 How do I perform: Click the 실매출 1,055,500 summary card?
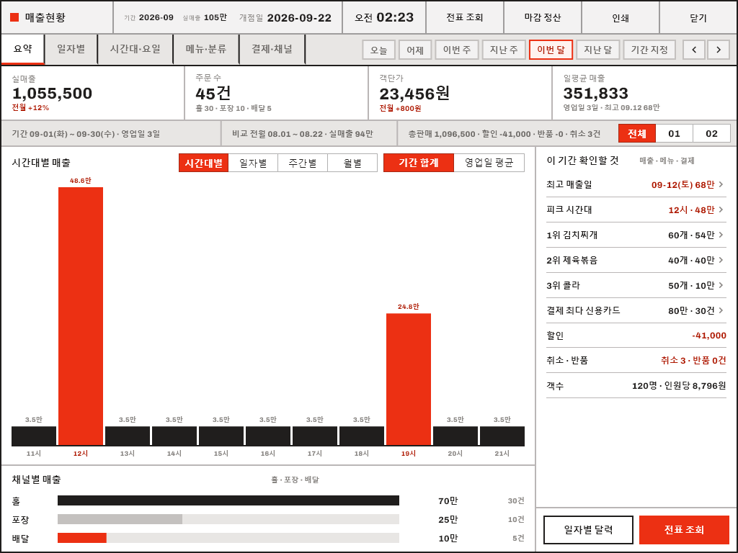[93, 93]
